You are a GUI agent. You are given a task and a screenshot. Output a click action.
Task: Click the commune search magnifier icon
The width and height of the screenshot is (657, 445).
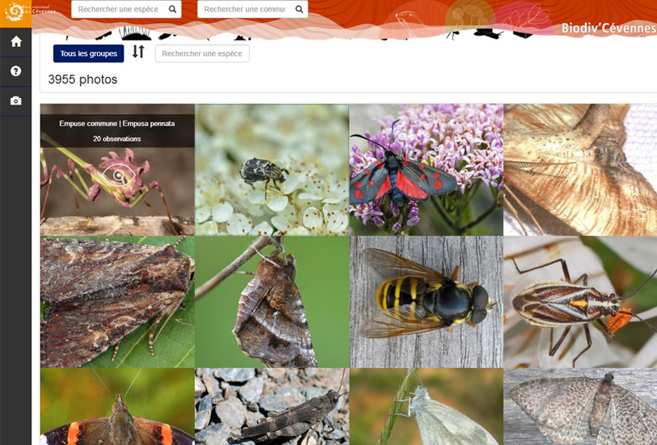(299, 10)
